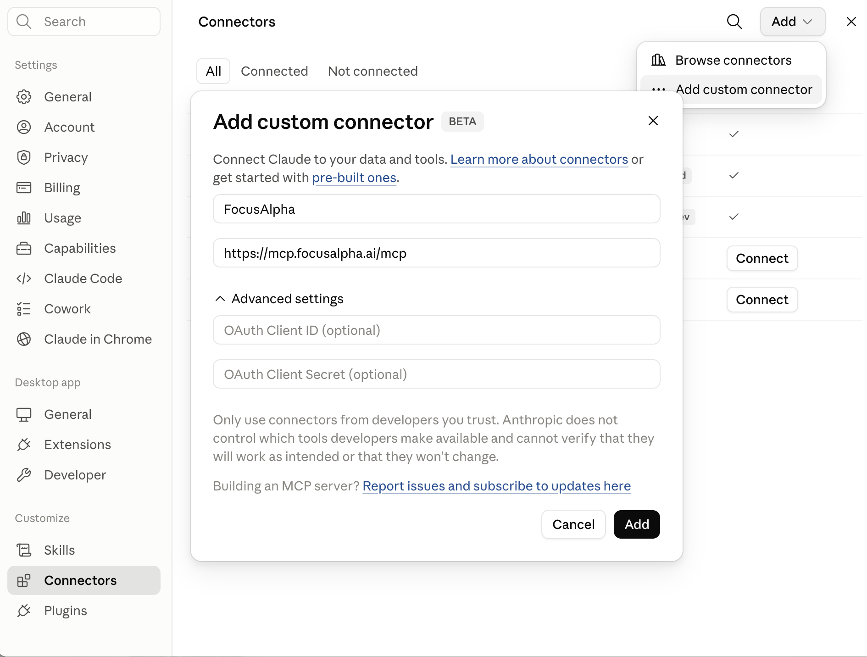Click the Capabilities briefcase icon
This screenshot has width=867, height=657.
24,248
